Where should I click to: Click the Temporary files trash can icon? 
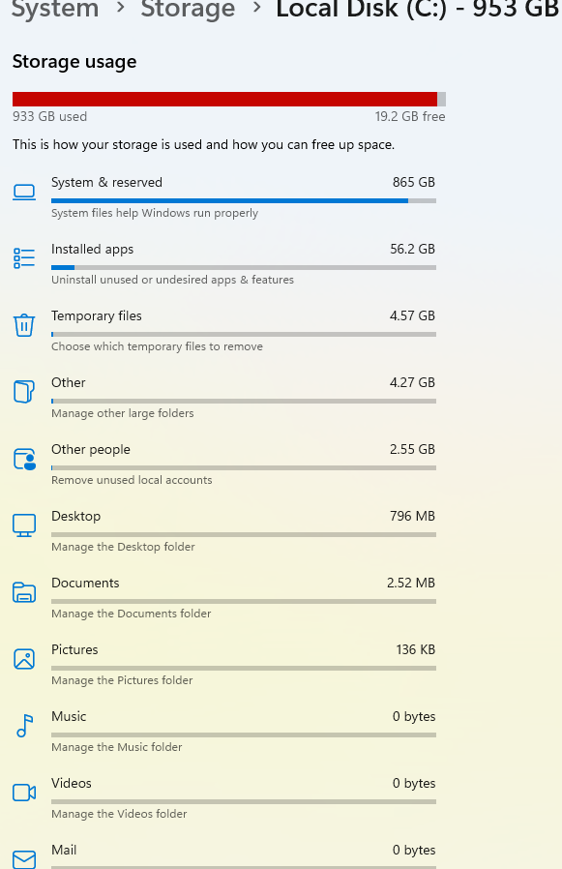click(x=24, y=325)
